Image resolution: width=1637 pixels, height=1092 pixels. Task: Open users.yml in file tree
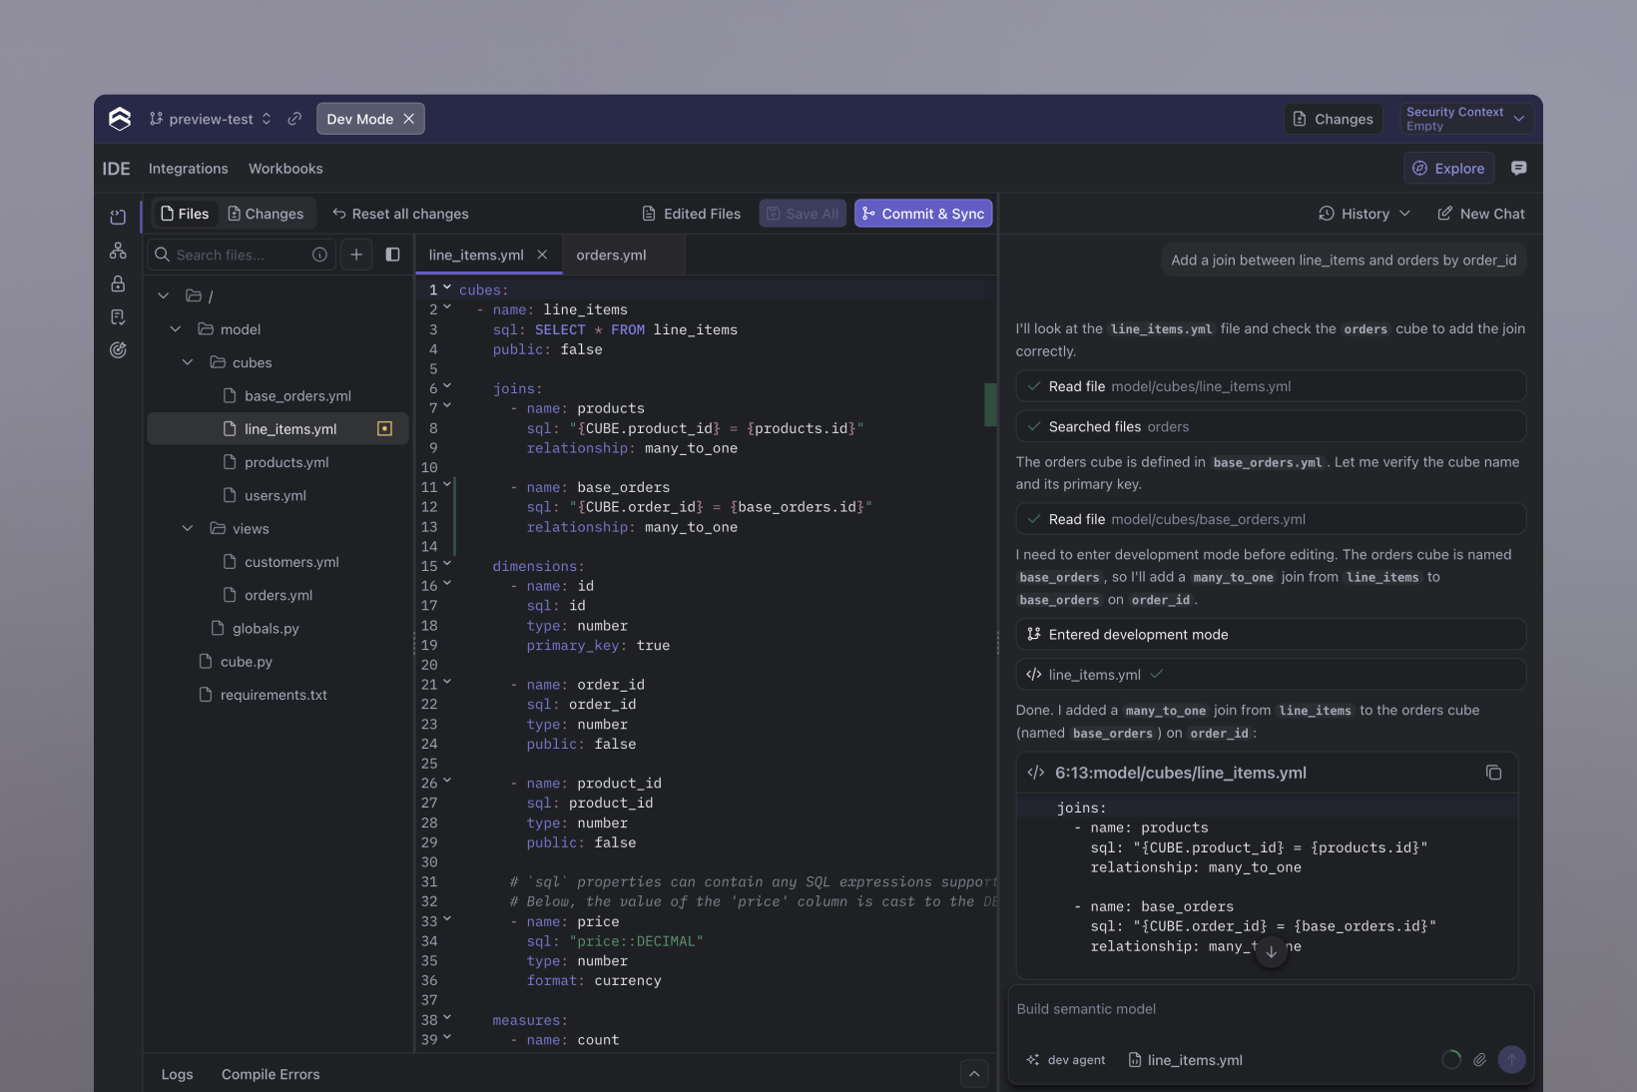[x=278, y=495]
